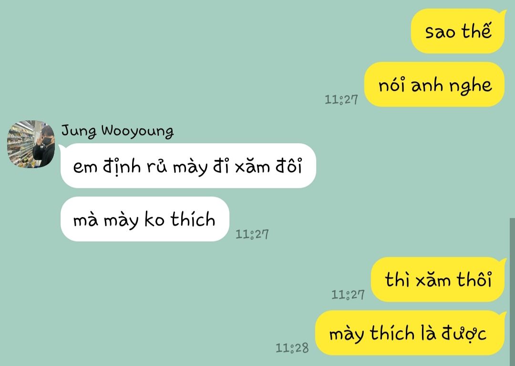Viewport: 515px width, 366px height.
Task: Click the 11:27 timestamp beside "nói anh nghe"
Action: coord(341,99)
